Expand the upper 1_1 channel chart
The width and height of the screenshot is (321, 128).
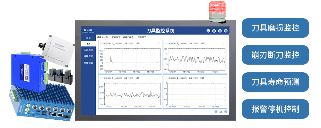click(158, 43)
